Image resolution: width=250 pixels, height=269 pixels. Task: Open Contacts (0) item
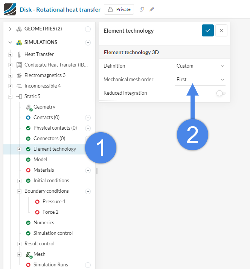[x=46, y=117]
